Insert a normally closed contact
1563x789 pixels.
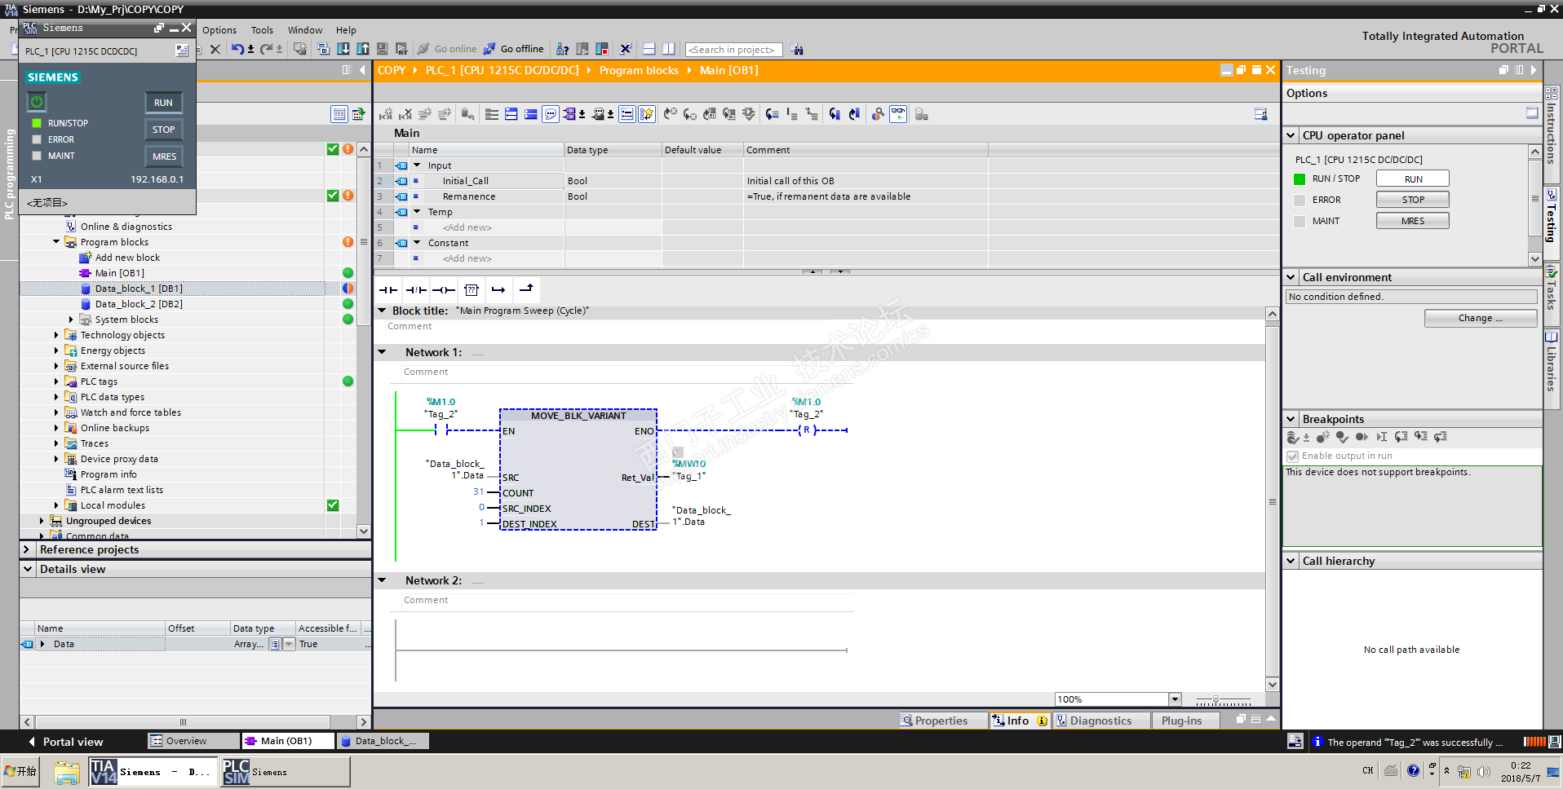click(x=416, y=290)
